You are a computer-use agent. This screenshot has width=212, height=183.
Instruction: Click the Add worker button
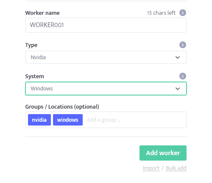point(163,153)
